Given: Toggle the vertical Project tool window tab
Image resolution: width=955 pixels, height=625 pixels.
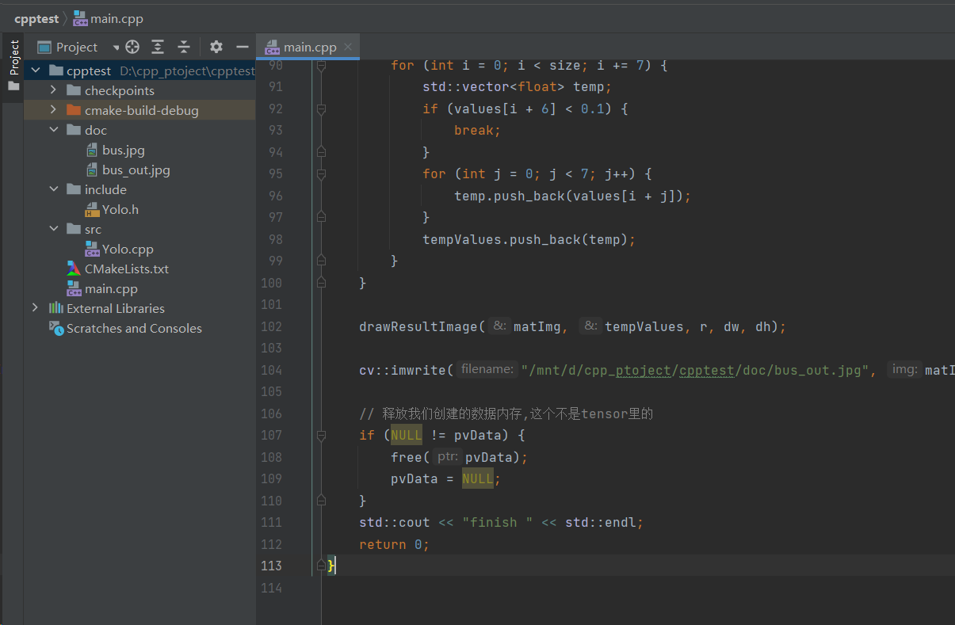Looking at the screenshot, I should (13, 59).
